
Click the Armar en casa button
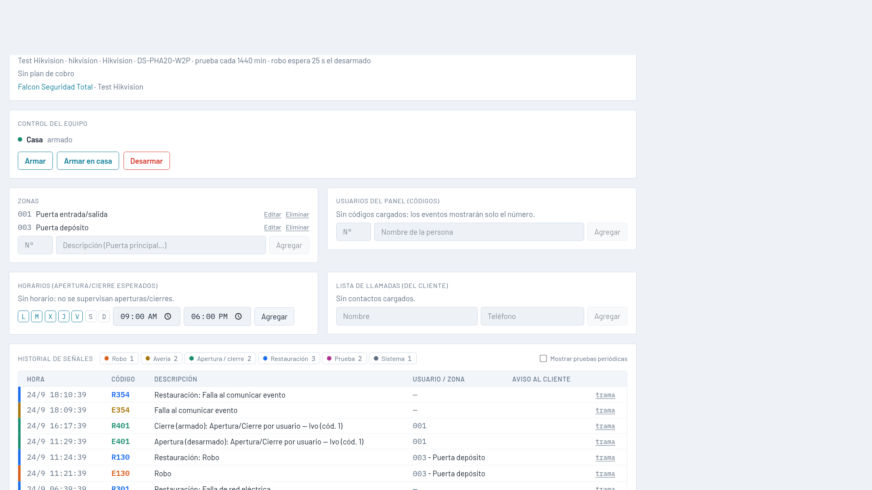tap(88, 161)
